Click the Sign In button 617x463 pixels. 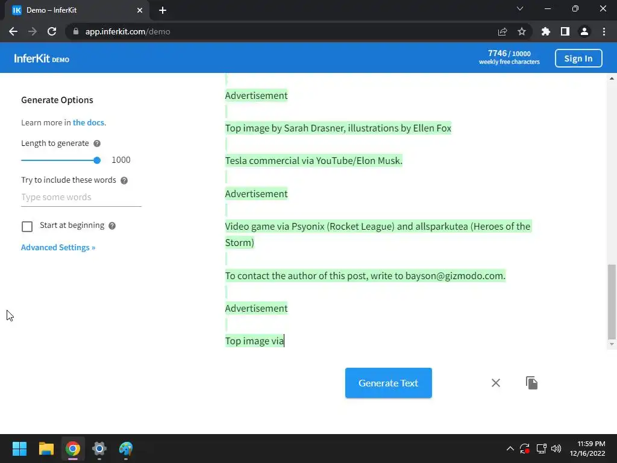(x=578, y=58)
